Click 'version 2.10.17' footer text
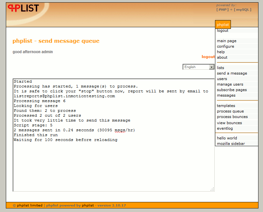The image size is (263, 212). pyautogui.click(x=112, y=206)
